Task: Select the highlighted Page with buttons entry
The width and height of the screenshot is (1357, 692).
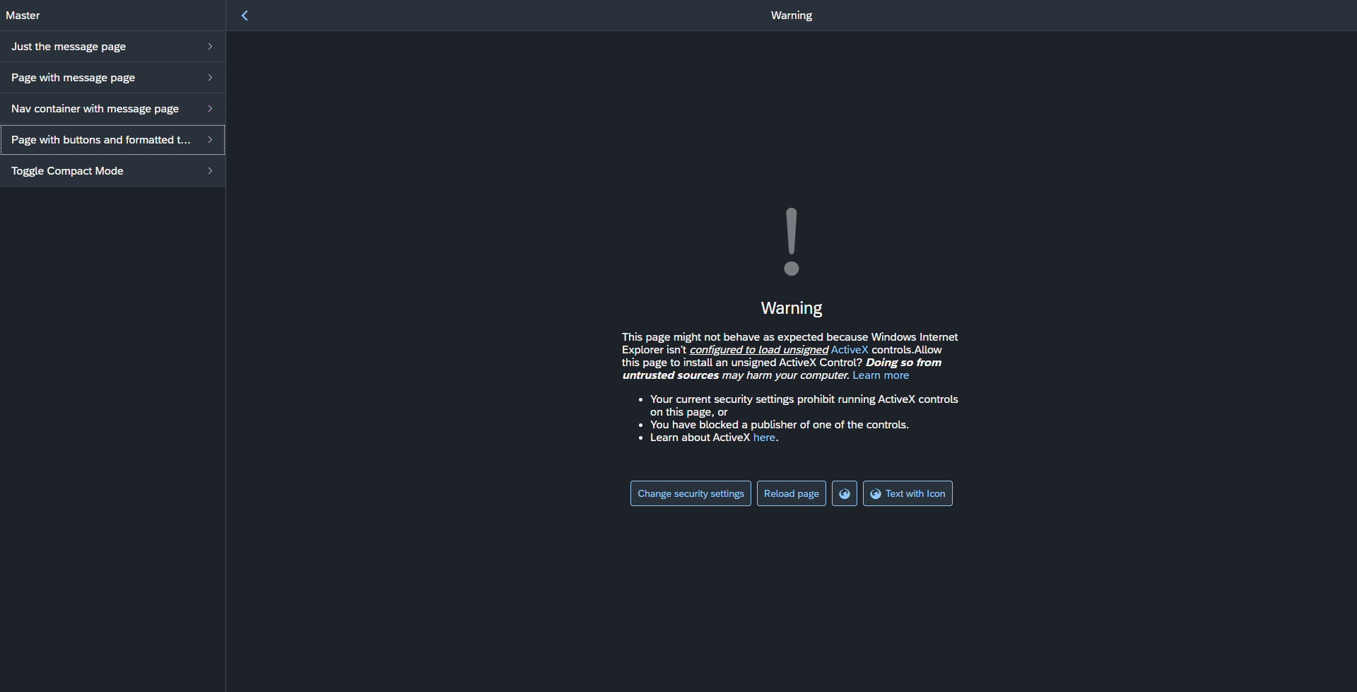Action: [x=100, y=139]
